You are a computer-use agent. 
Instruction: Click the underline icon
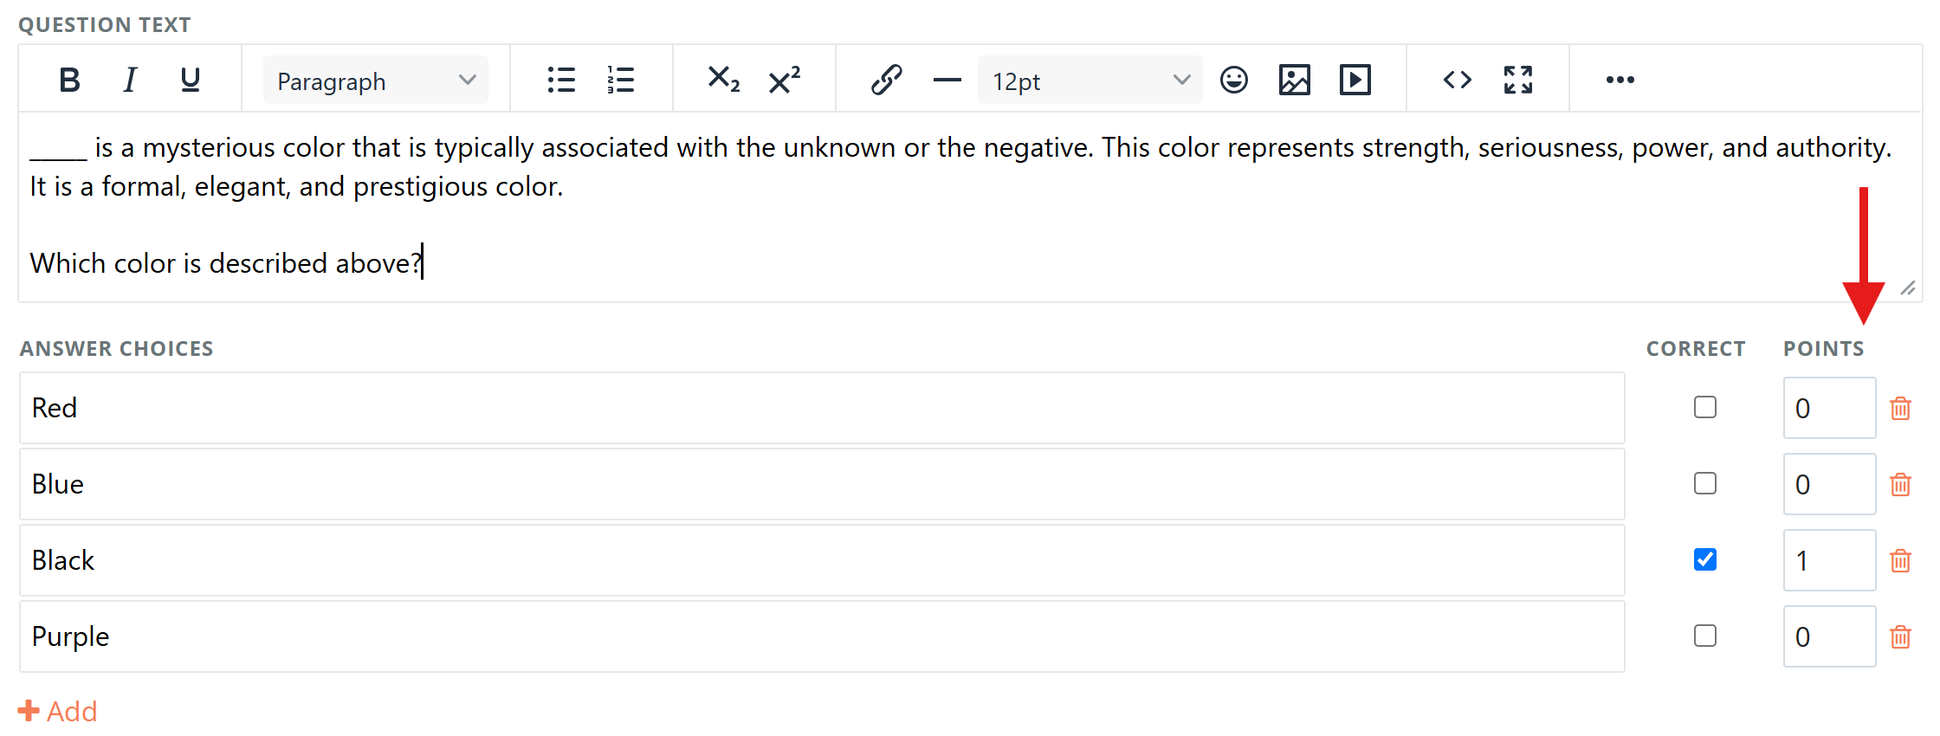coord(191,81)
